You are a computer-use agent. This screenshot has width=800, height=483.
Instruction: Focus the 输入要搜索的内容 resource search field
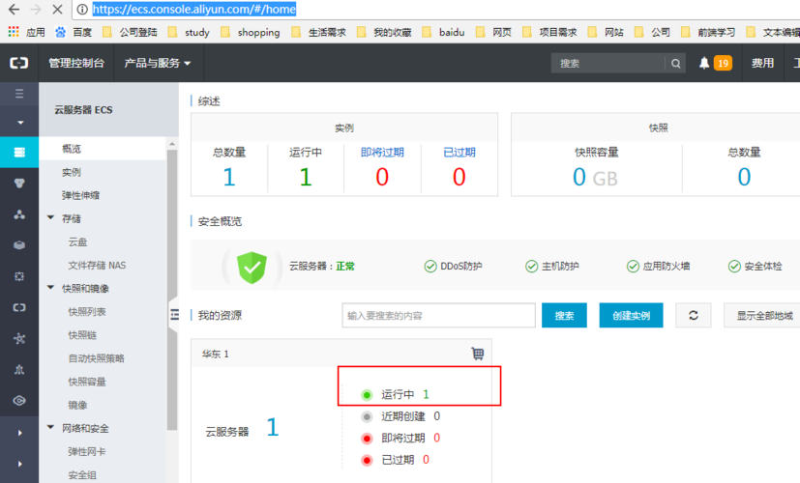pos(439,315)
